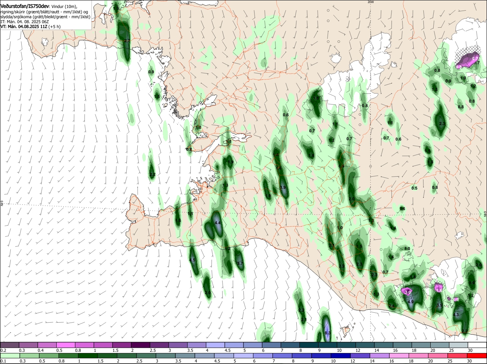
Task: Pick the red rain legend swatch labeled 30
Action: (477, 355)
